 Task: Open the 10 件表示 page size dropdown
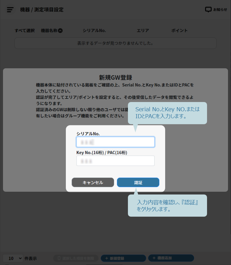(x=13, y=258)
